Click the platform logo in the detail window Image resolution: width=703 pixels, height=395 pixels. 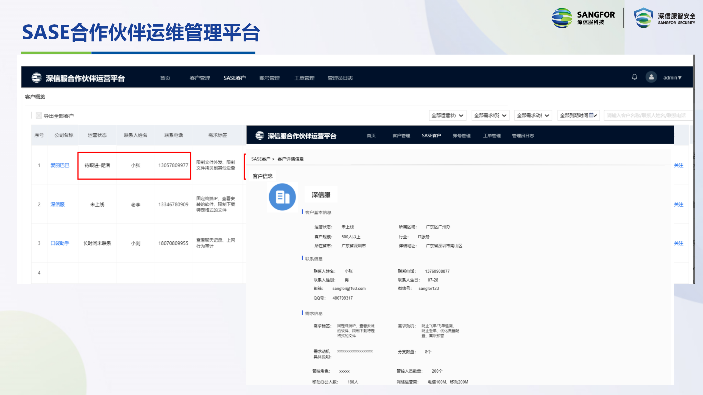pos(260,136)
